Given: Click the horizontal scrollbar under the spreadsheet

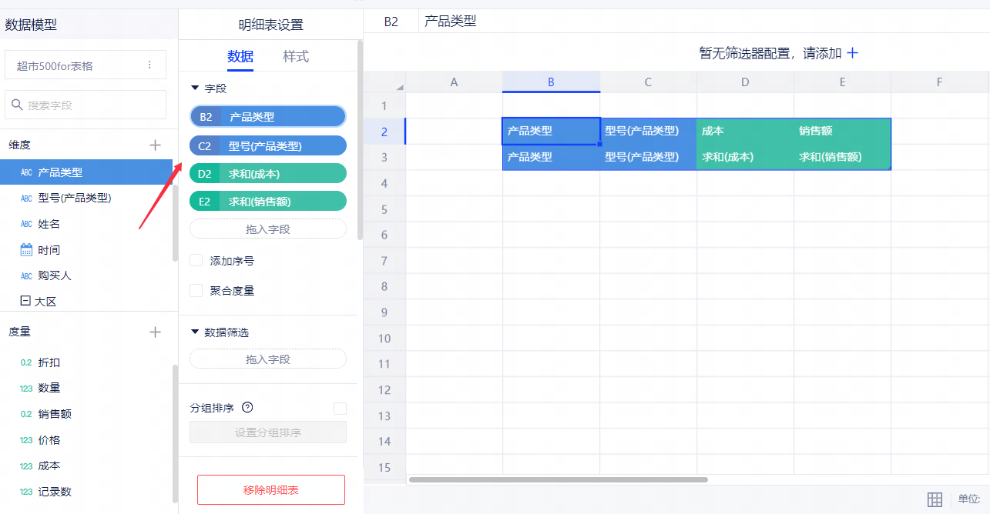Looking at the screenshot, I should 558,479.
